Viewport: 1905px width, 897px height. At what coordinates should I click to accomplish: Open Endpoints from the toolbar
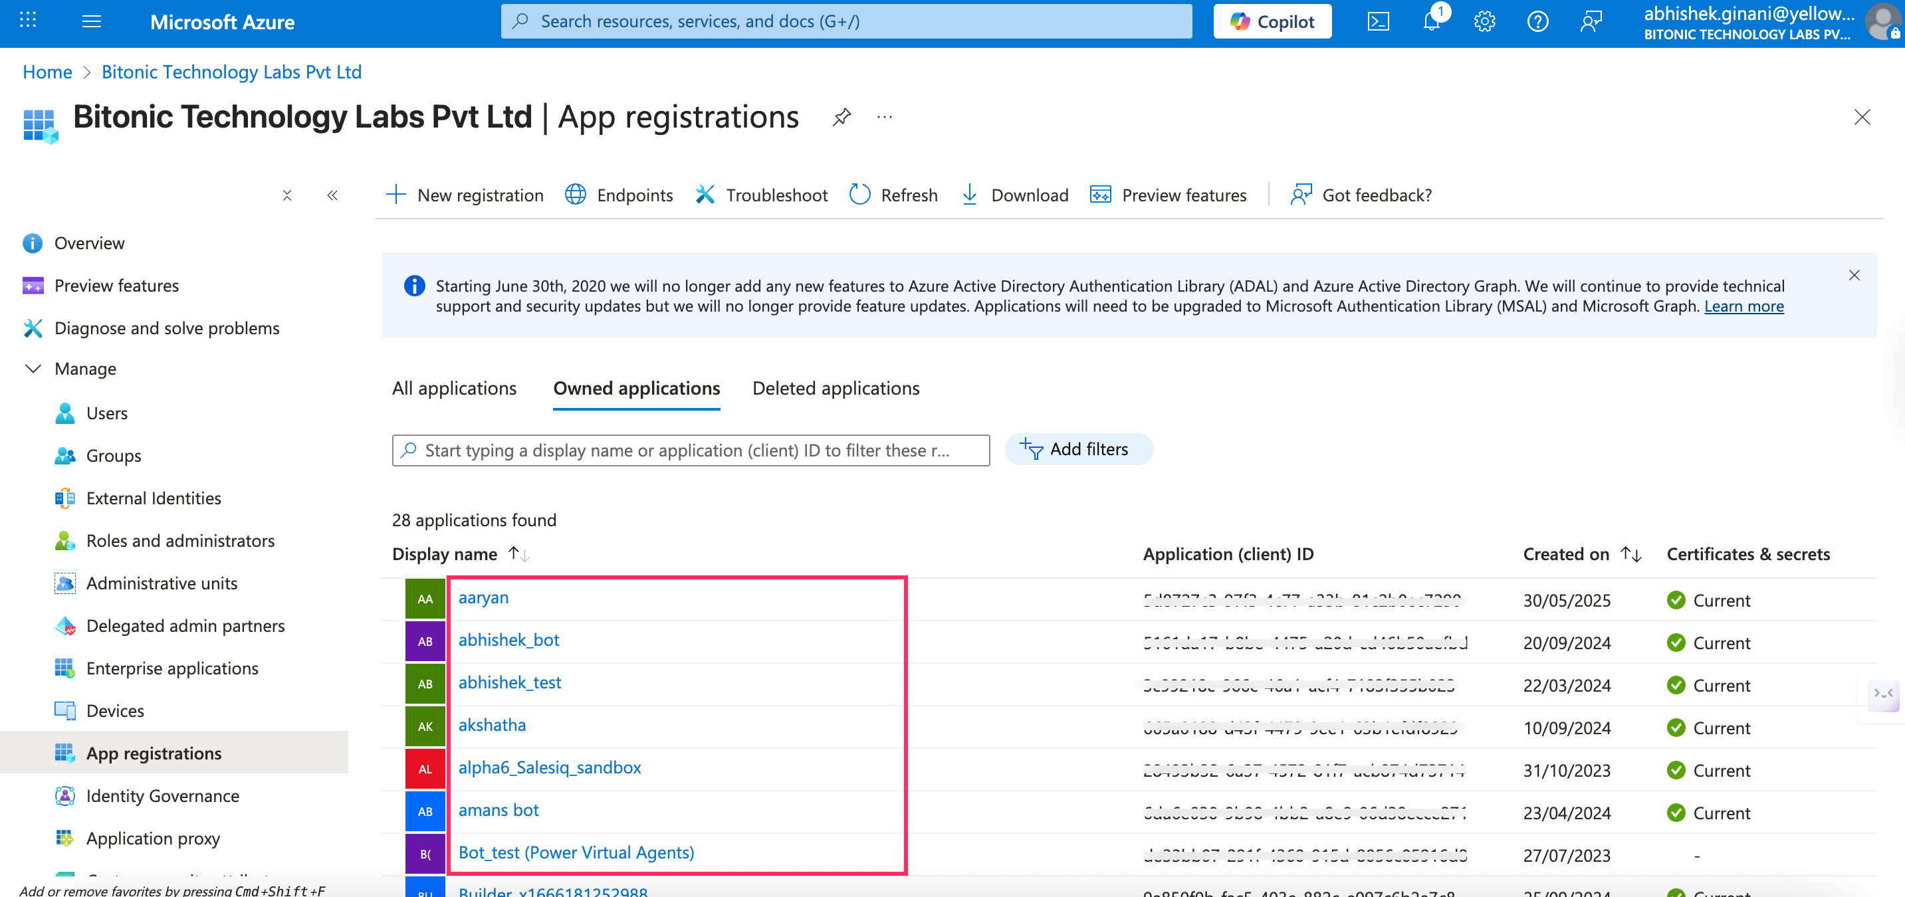619,195
